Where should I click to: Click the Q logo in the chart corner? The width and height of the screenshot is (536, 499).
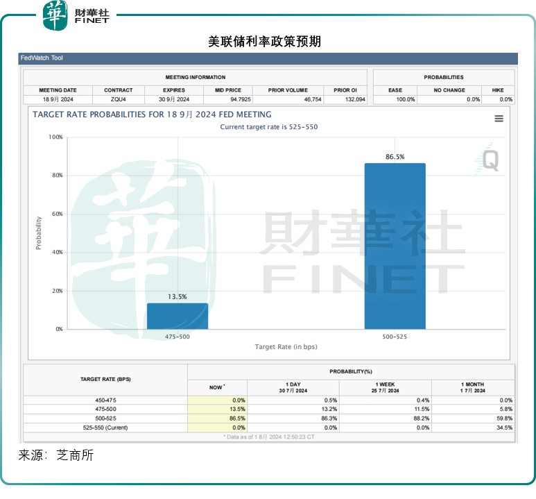tap(490, 160)
